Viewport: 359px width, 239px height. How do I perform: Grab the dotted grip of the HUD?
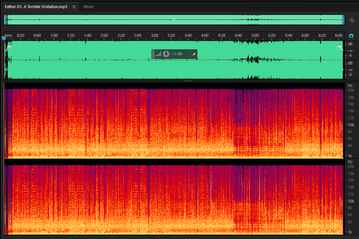coord(153,54)
